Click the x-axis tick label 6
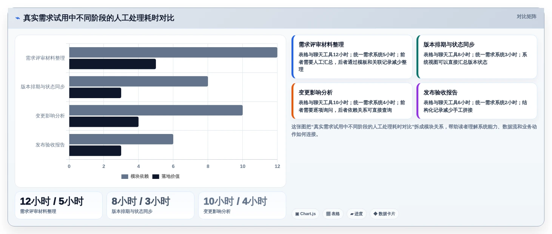The height and width of the screenshot is (234, 552). coord(173,166)
